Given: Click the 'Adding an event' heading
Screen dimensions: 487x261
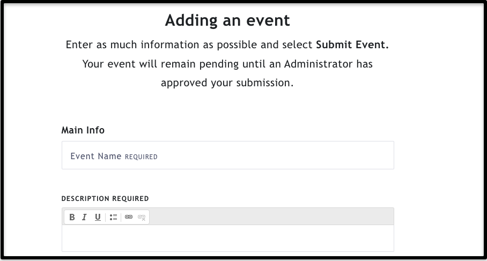Looking at the screenshot, I should [227, 20].
